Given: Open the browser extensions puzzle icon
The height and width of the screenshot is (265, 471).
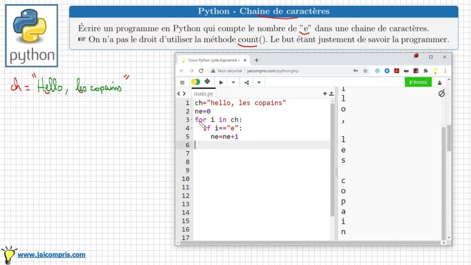Looking at the screenshot, I should pos(425,71).
